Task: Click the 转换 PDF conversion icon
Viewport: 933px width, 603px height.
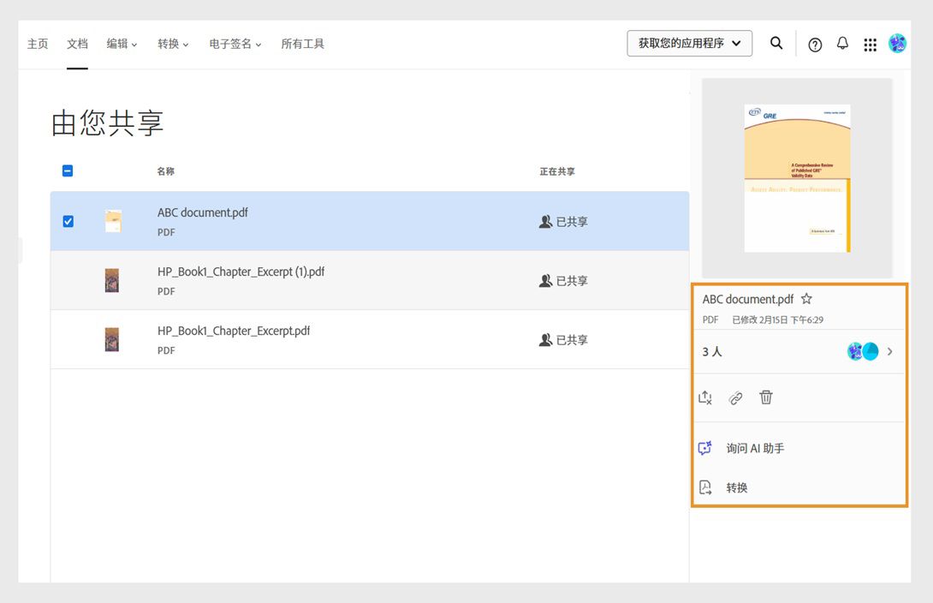Action: pyautogui.click(x=704, y=487)
